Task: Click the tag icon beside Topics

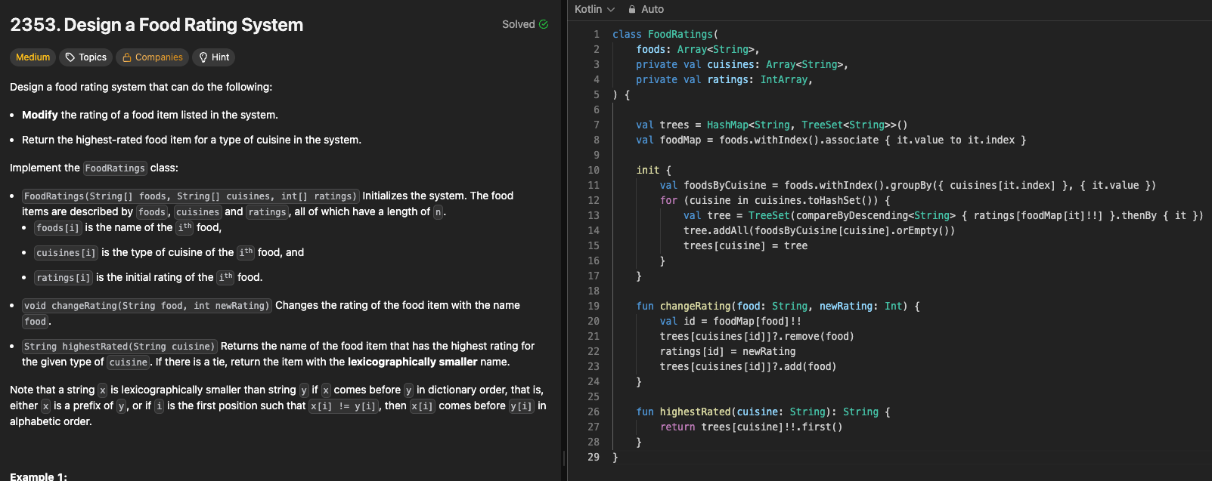Action: (70, 57)
